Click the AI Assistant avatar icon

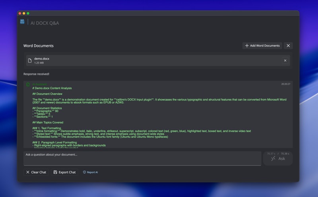[x=28, y=84]
